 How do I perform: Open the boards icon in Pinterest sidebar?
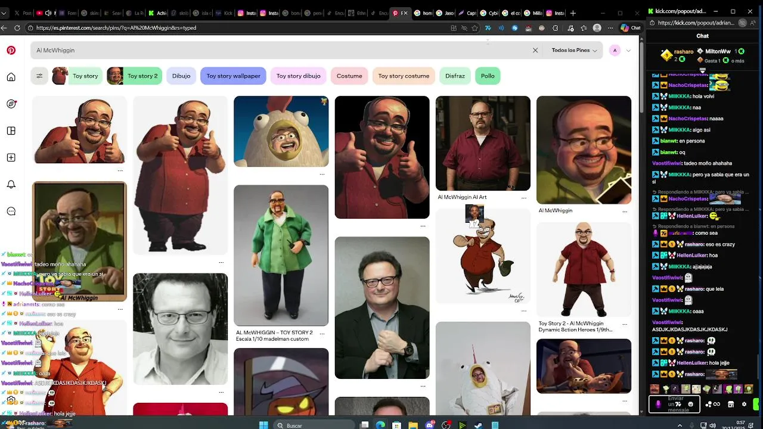pyautogui.click(x=11, y=131)
